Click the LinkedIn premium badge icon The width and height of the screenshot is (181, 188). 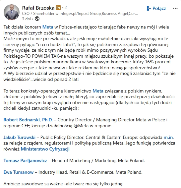click(x=58, y=8)
